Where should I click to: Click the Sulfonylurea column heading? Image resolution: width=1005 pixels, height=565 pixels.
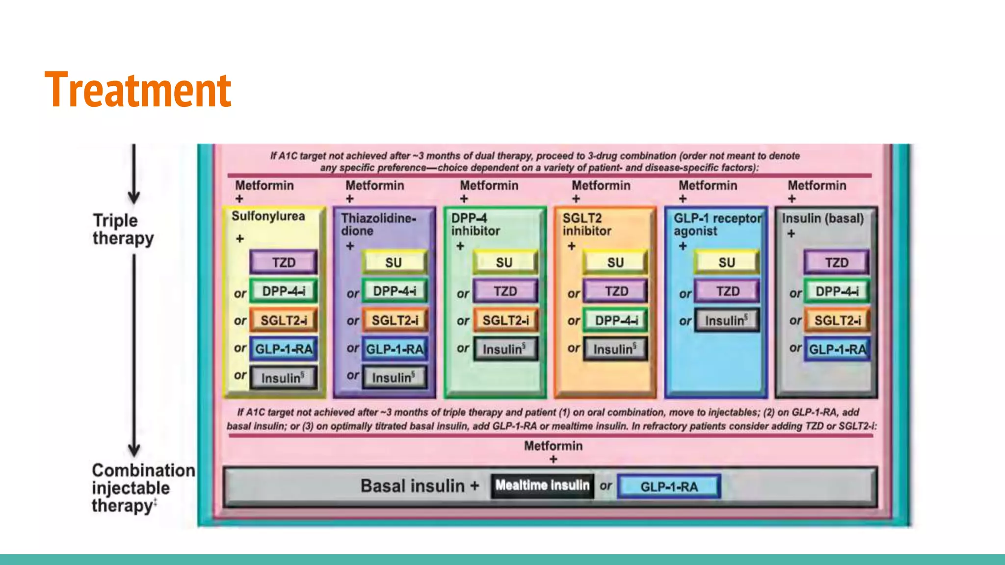click(268, 216)
